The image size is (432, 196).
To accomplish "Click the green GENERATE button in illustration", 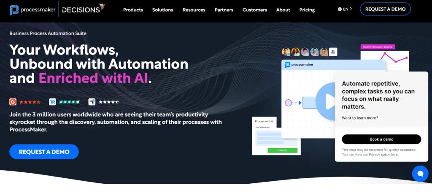I will [282, 150].
